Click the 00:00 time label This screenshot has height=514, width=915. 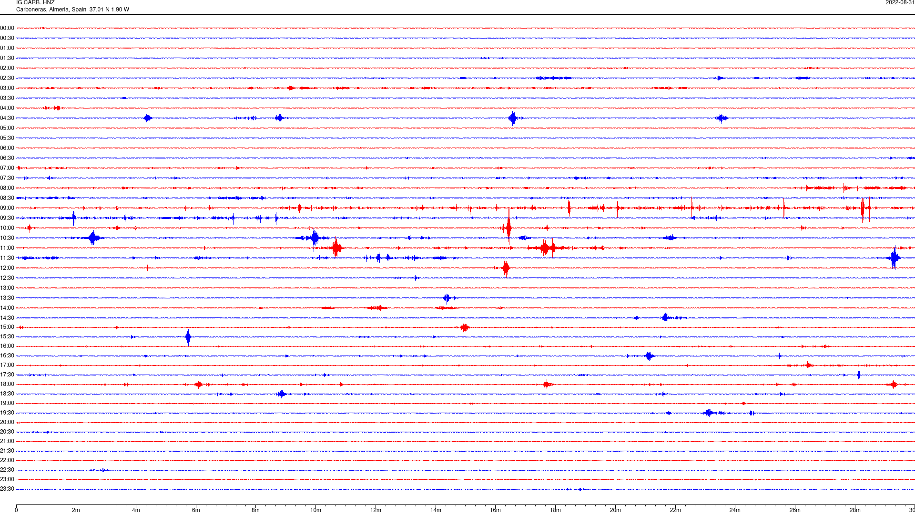[7, 28]
